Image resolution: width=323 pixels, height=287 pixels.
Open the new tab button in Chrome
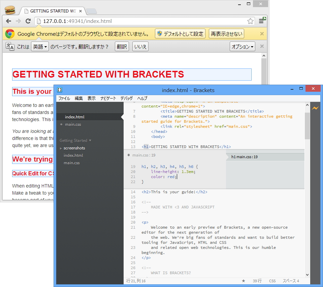91,11
